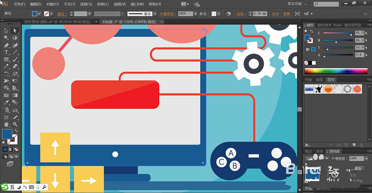Click the large fill color box in toolbox
Screen dimensions: 372x193
click(7, 134)
